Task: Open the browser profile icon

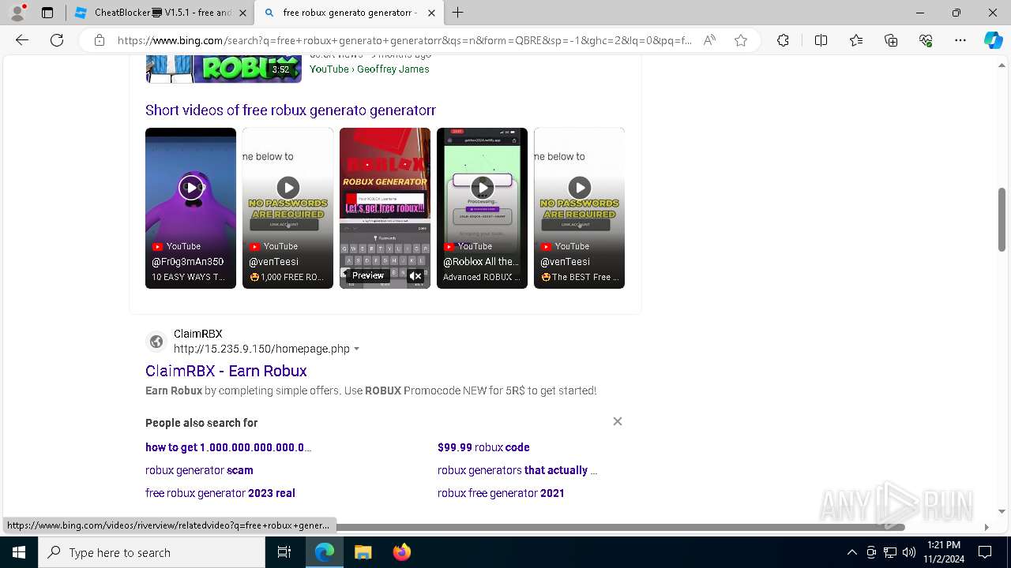Action: click(17, 13)
